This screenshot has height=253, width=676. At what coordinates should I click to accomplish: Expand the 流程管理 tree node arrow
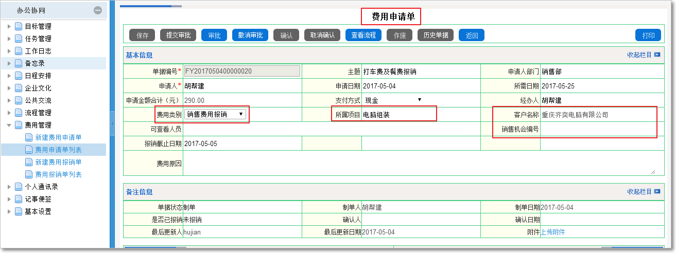click(9, 113)
